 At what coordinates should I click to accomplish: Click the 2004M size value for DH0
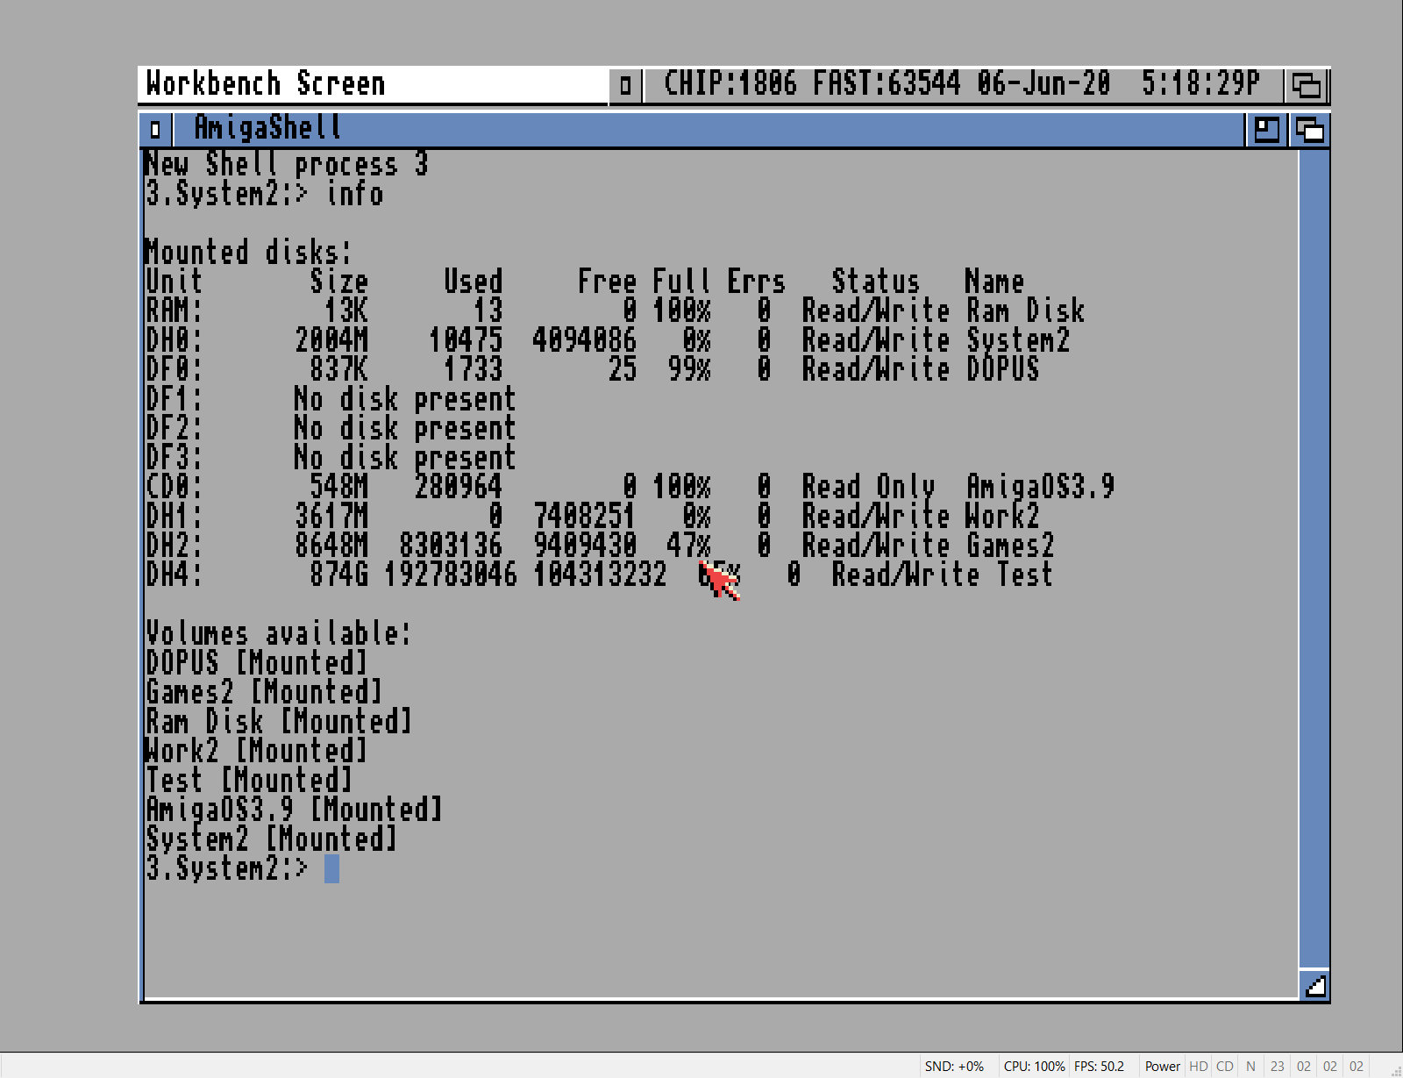tap(331, 339)
